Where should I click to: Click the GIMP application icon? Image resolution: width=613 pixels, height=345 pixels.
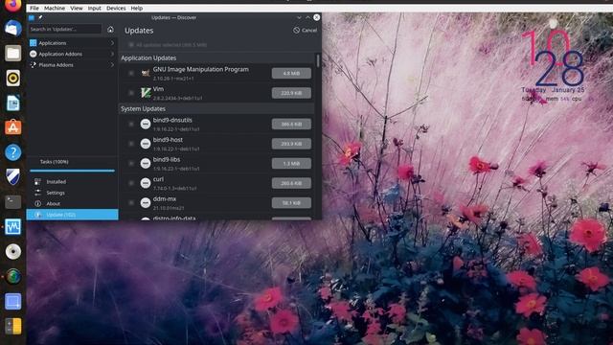(x=146, y=73)
